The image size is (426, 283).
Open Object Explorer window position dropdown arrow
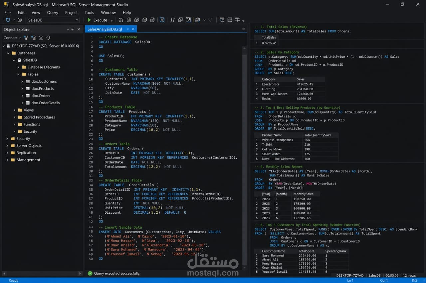[x=68, y=29]
